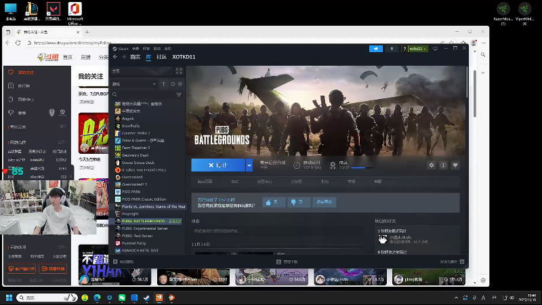Click the activity status input box
The height and width of the screenshot is (305, 542).
point(278,230)
